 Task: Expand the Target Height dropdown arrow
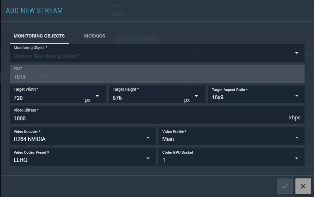click(196, 96)
